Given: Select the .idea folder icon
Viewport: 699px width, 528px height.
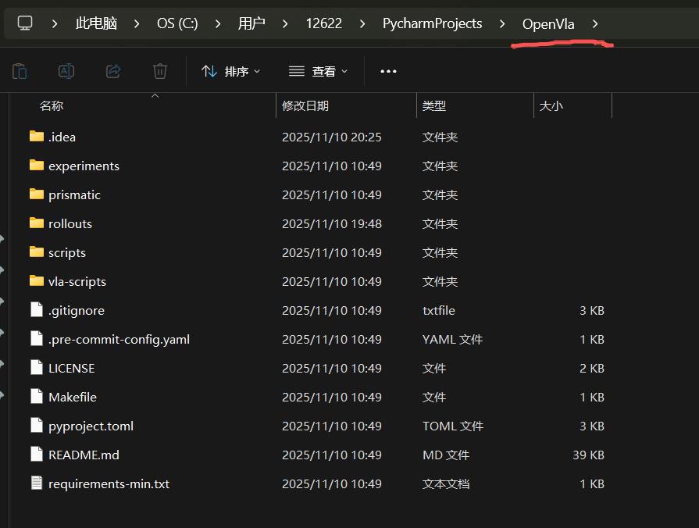Looking at the screenshot, I should coord(37,136).
